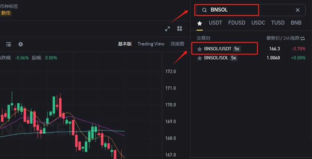Click the 新币 tag label
Screen dimensions: 312x159
pyautogui.click(x=6, y=13)
